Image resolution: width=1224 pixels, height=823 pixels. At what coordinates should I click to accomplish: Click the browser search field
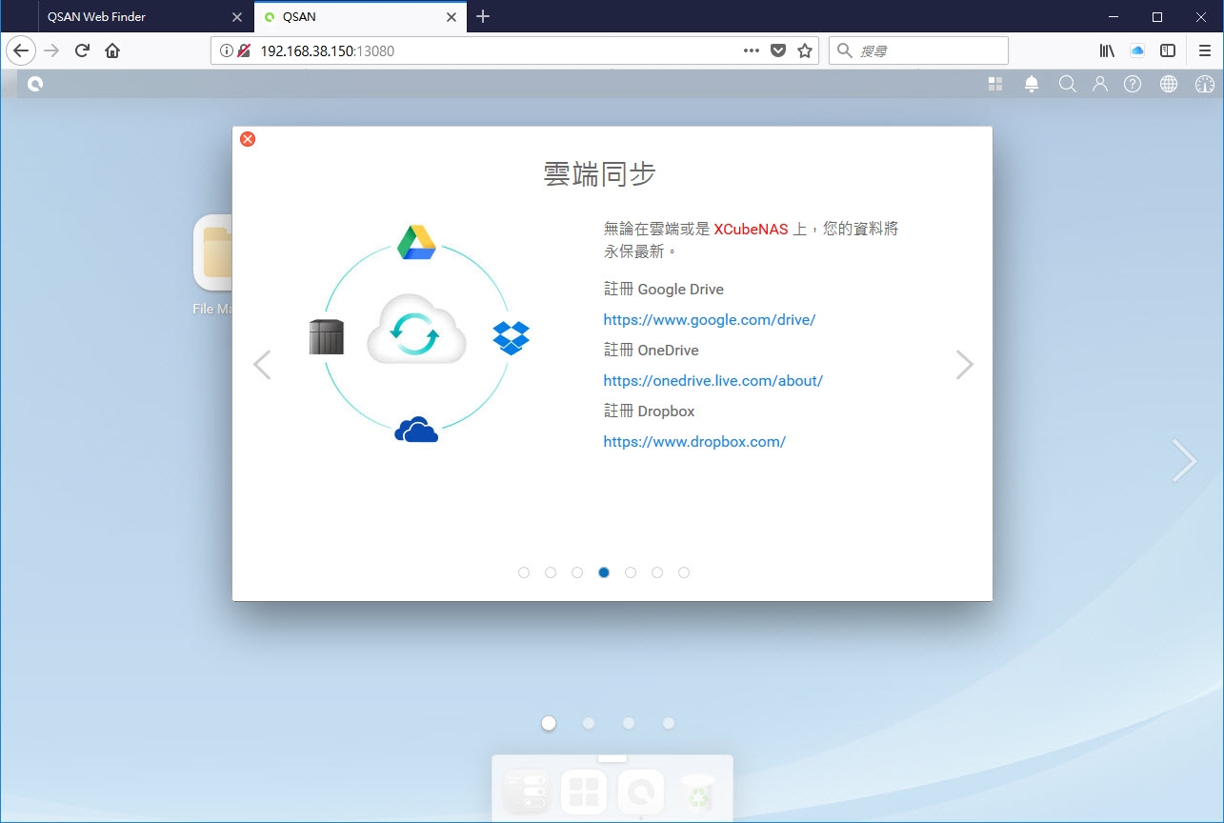pyautogui.click(x=918, y=50)
